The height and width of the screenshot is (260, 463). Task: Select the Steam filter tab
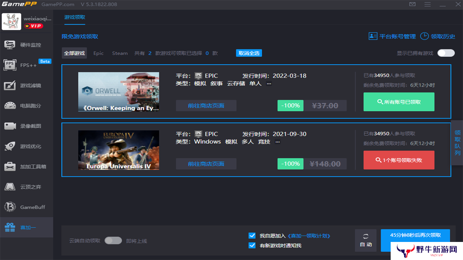coord(120,53)
